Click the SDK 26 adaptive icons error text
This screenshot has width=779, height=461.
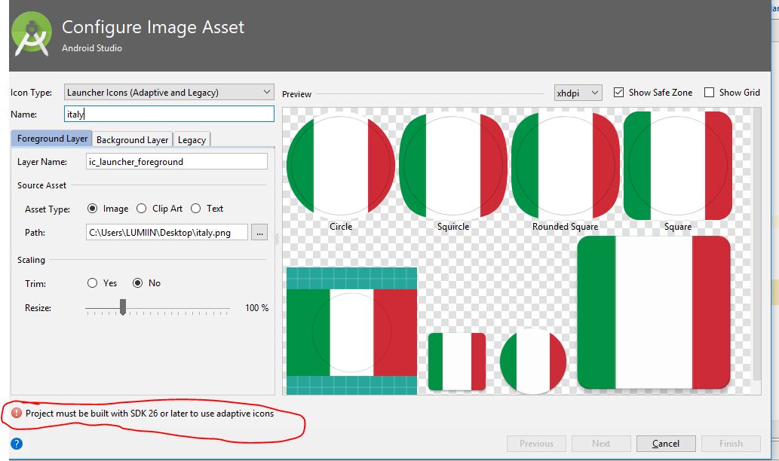(x=149, y=414)
